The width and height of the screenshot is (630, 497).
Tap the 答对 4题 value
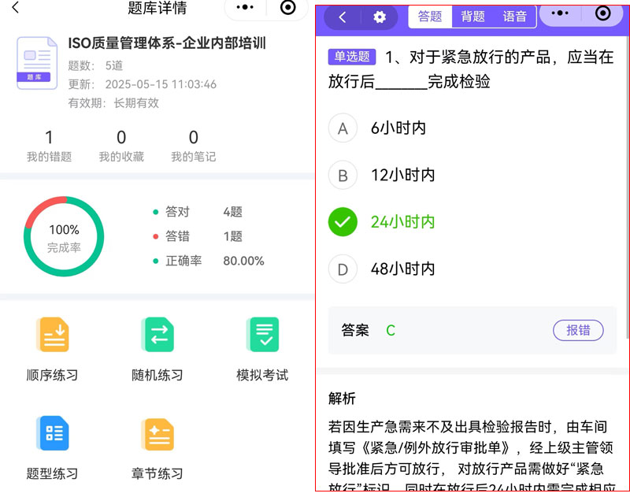point(232,212)
